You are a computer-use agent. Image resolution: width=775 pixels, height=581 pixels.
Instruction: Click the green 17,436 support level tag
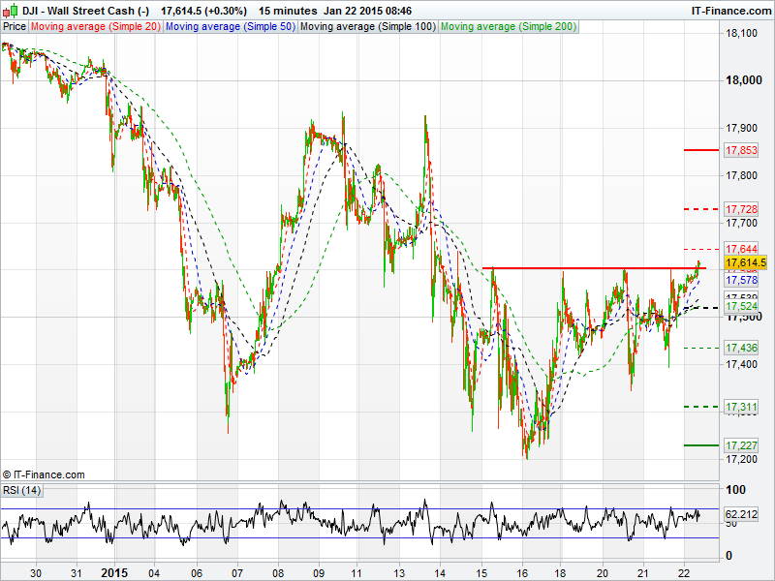[741, 347]
